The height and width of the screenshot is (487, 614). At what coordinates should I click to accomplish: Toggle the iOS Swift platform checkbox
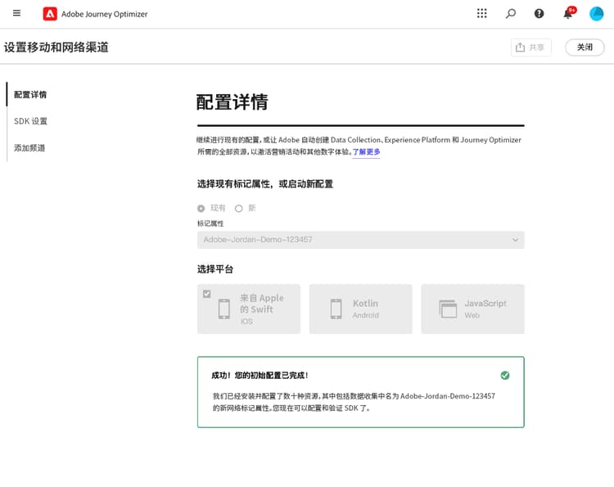tap(207, 294)
